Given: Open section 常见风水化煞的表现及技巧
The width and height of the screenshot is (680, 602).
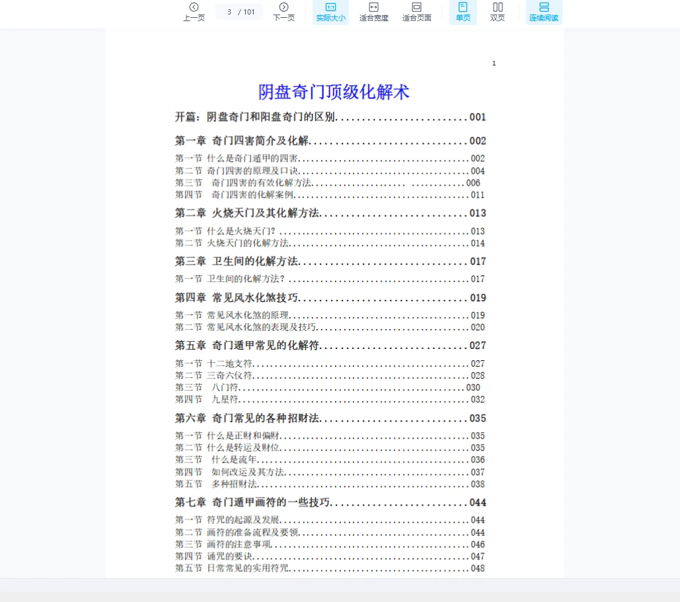Looking at the screenshot, I should tap(330, 327).
